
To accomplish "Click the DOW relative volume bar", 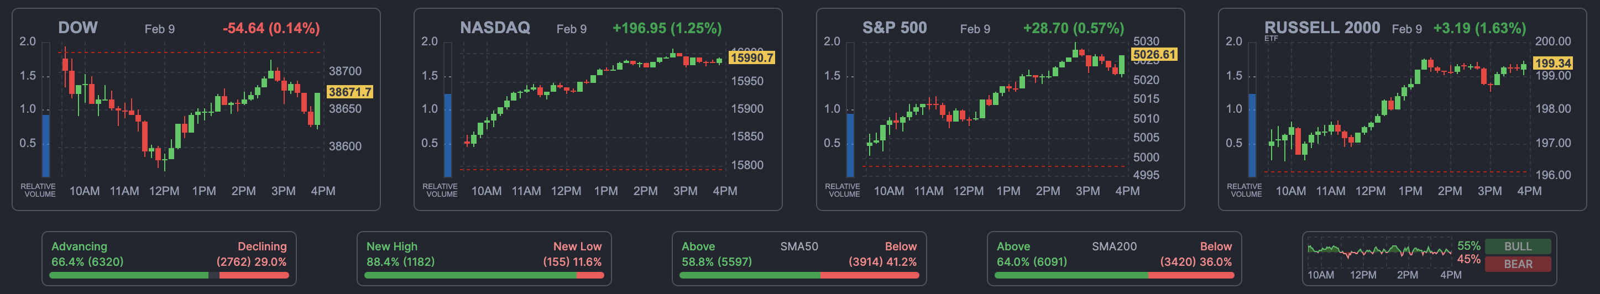I will [46, 110].
